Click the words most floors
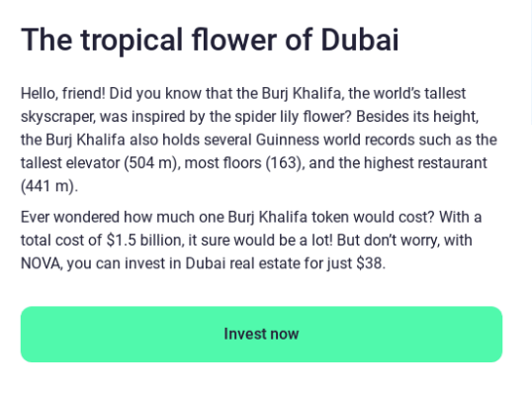Image resolution: width=532 pixels, height=399 pixels. tap(222, 163)
